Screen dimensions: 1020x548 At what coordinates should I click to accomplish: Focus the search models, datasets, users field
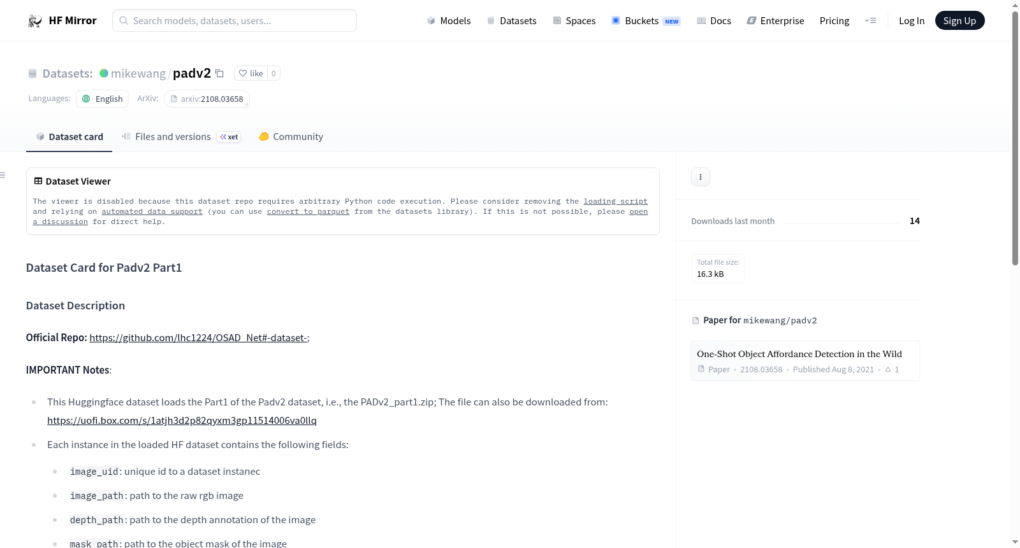click(235, 20)
